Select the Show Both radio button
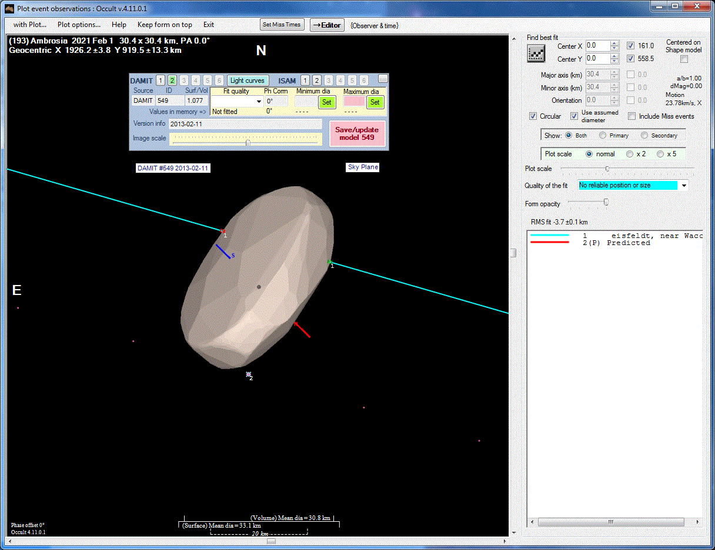Viewport: 715px width, 550px height. point(569,135)
